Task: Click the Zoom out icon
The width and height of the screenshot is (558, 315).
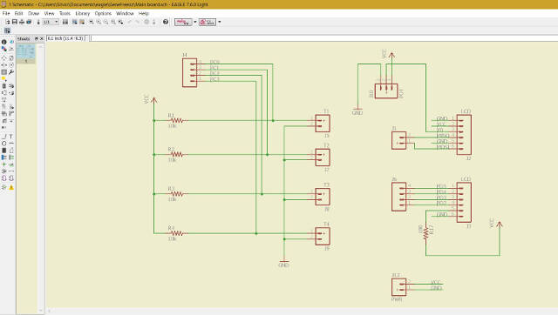Action: (105, 22)
